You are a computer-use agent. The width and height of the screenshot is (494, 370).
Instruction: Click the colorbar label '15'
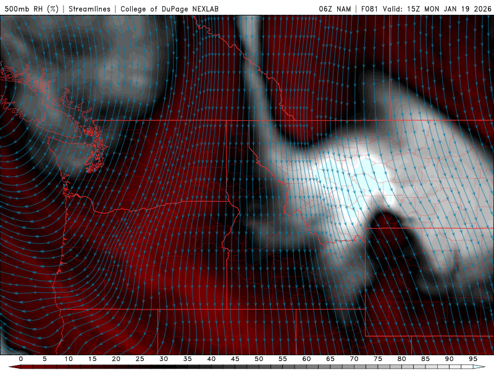pyautogui.click(x=92, y=359)
